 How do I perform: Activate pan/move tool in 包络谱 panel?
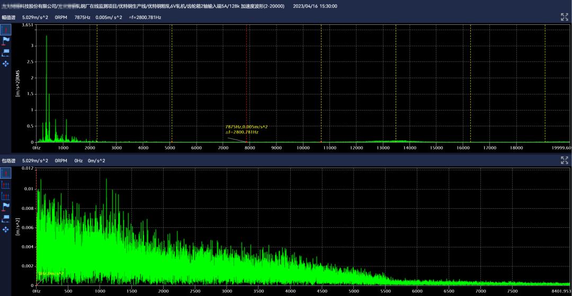6,229
